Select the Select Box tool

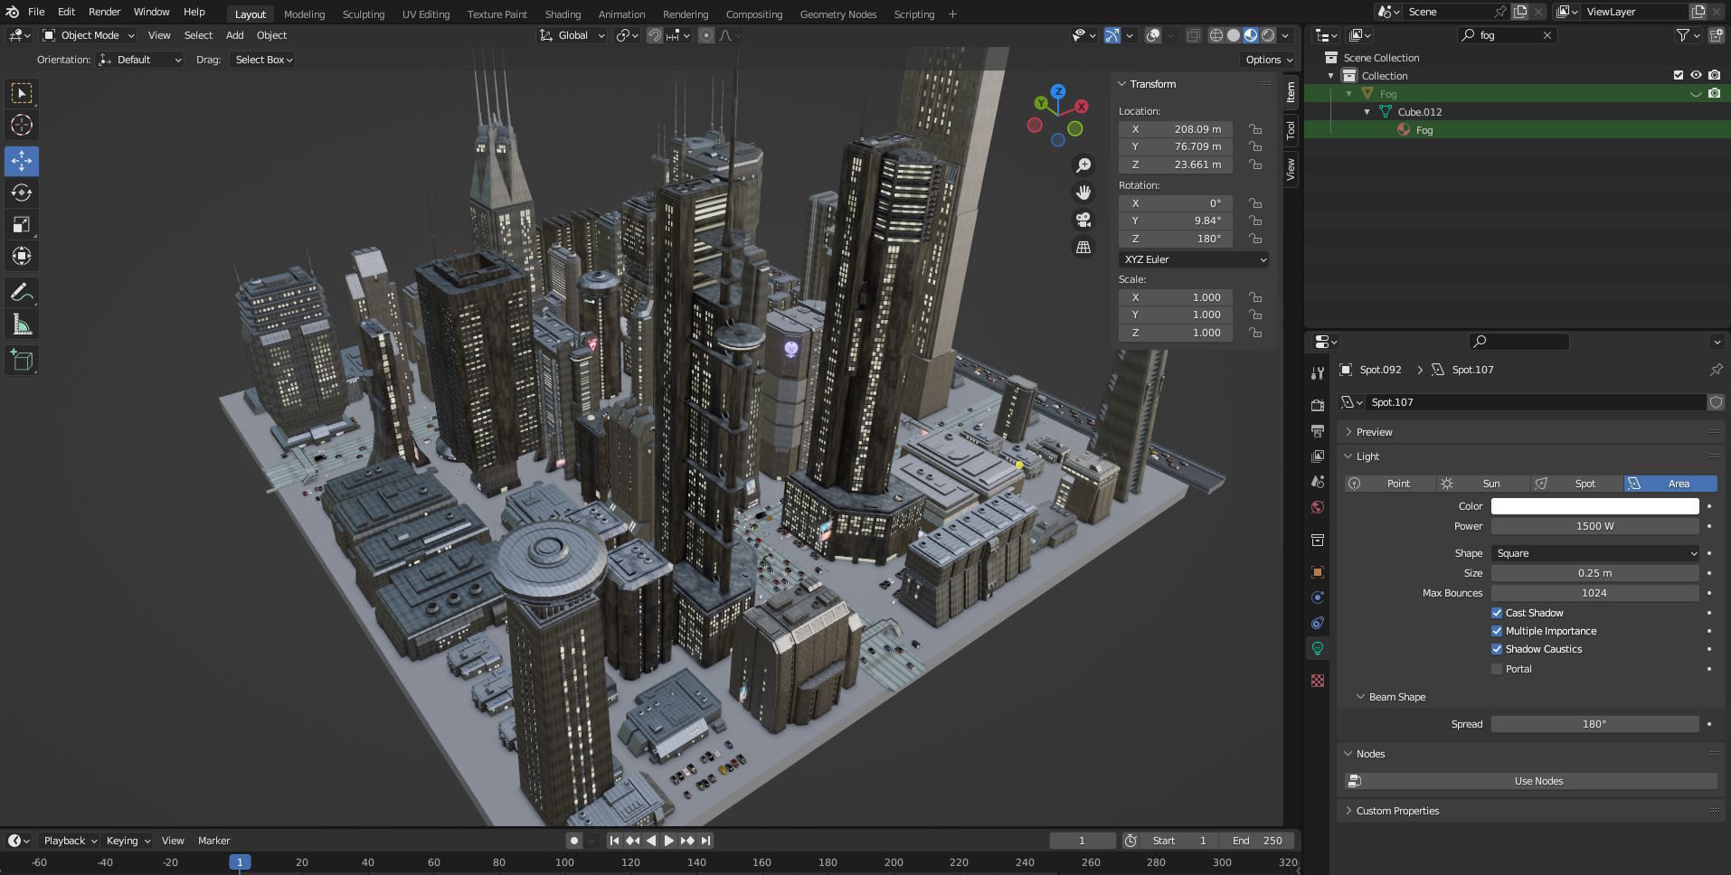[22, 93]
